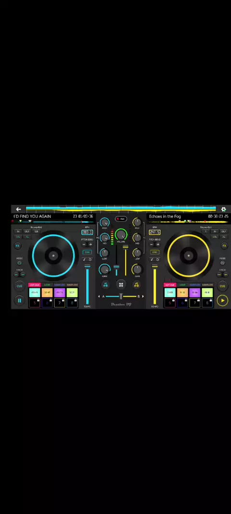Trigger the purple hot cue pad on left deck
231x514 pixels.
click(x=60, y=292)
